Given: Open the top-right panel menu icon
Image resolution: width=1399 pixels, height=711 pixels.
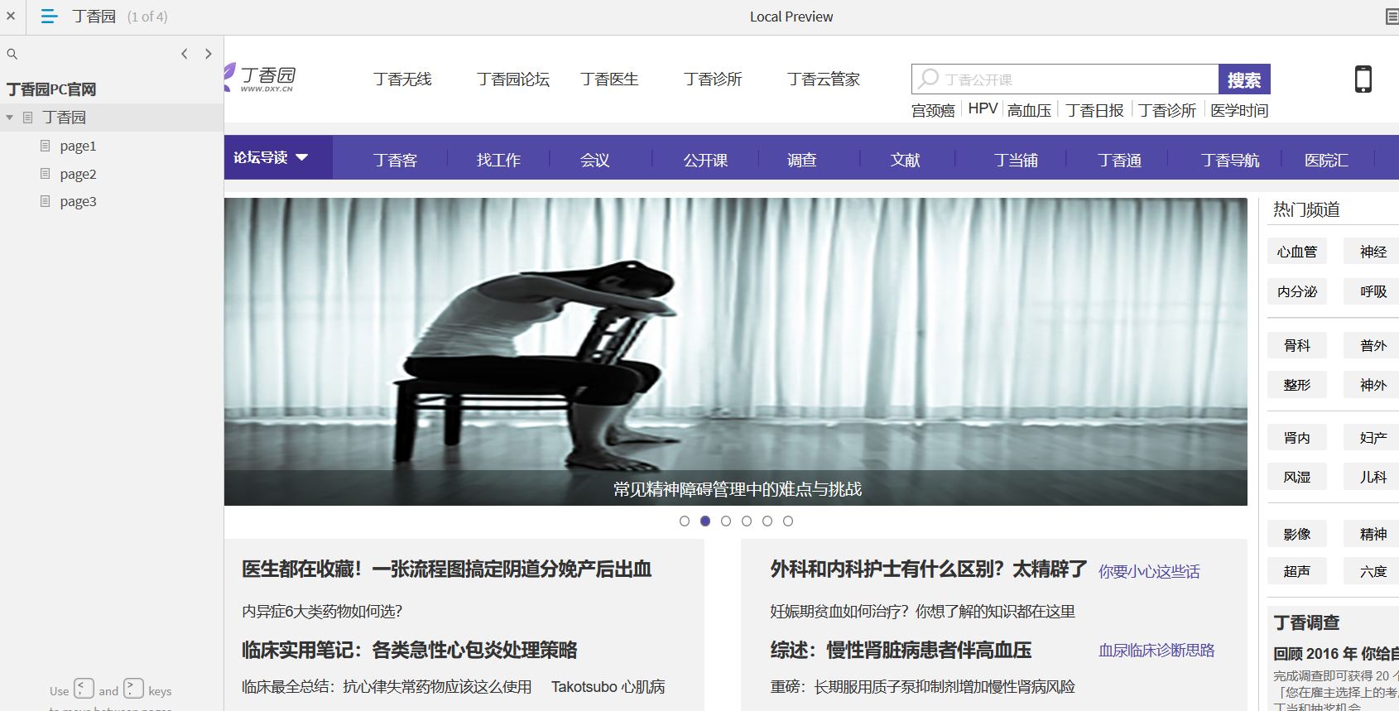Looking at the screenshot, I should [x=1392, y=17].
